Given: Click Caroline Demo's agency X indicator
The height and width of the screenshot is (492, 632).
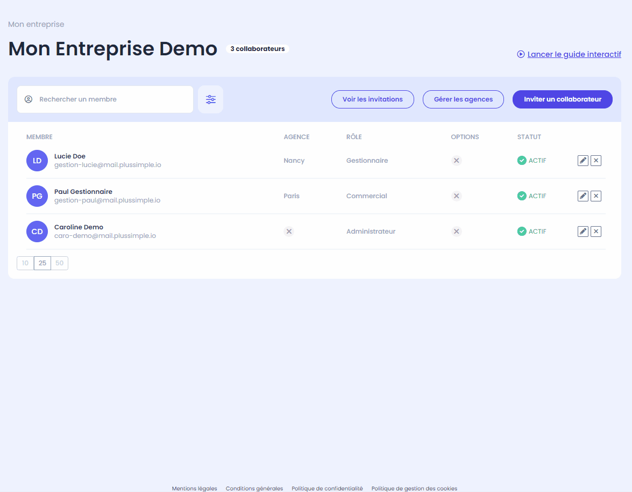Looking at the screenshot, I should 289,231.
